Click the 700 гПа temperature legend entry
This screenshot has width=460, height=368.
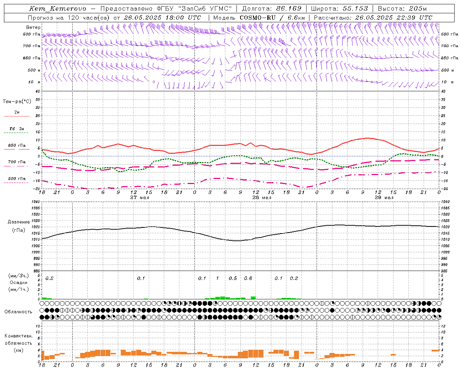click(x=17, y=162)
